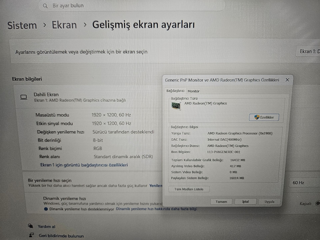Open 'Dinamik yenileme hızı hakkında daha fazla bilgi'
320x240 pixels.
pyautogui.click(x=157, y=208)
